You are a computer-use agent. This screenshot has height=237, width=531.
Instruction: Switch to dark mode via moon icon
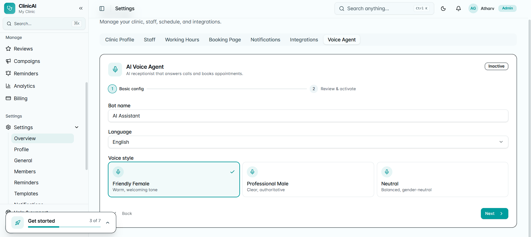(x=443, y=9)
